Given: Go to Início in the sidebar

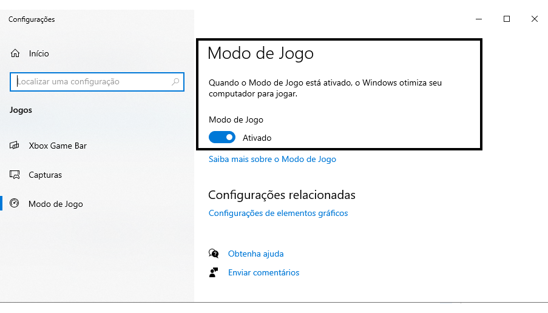Looking at the screenshot, I should pyautogui.click(x=39, y=53).
